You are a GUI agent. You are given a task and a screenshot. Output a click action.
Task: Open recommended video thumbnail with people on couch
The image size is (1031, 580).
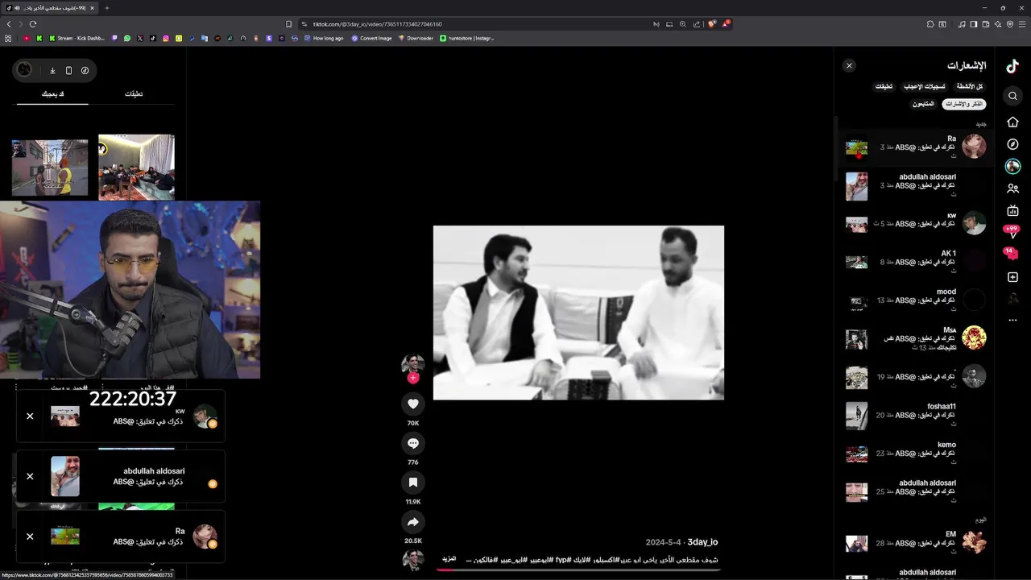pyautogui.click(x=136, y=167)
